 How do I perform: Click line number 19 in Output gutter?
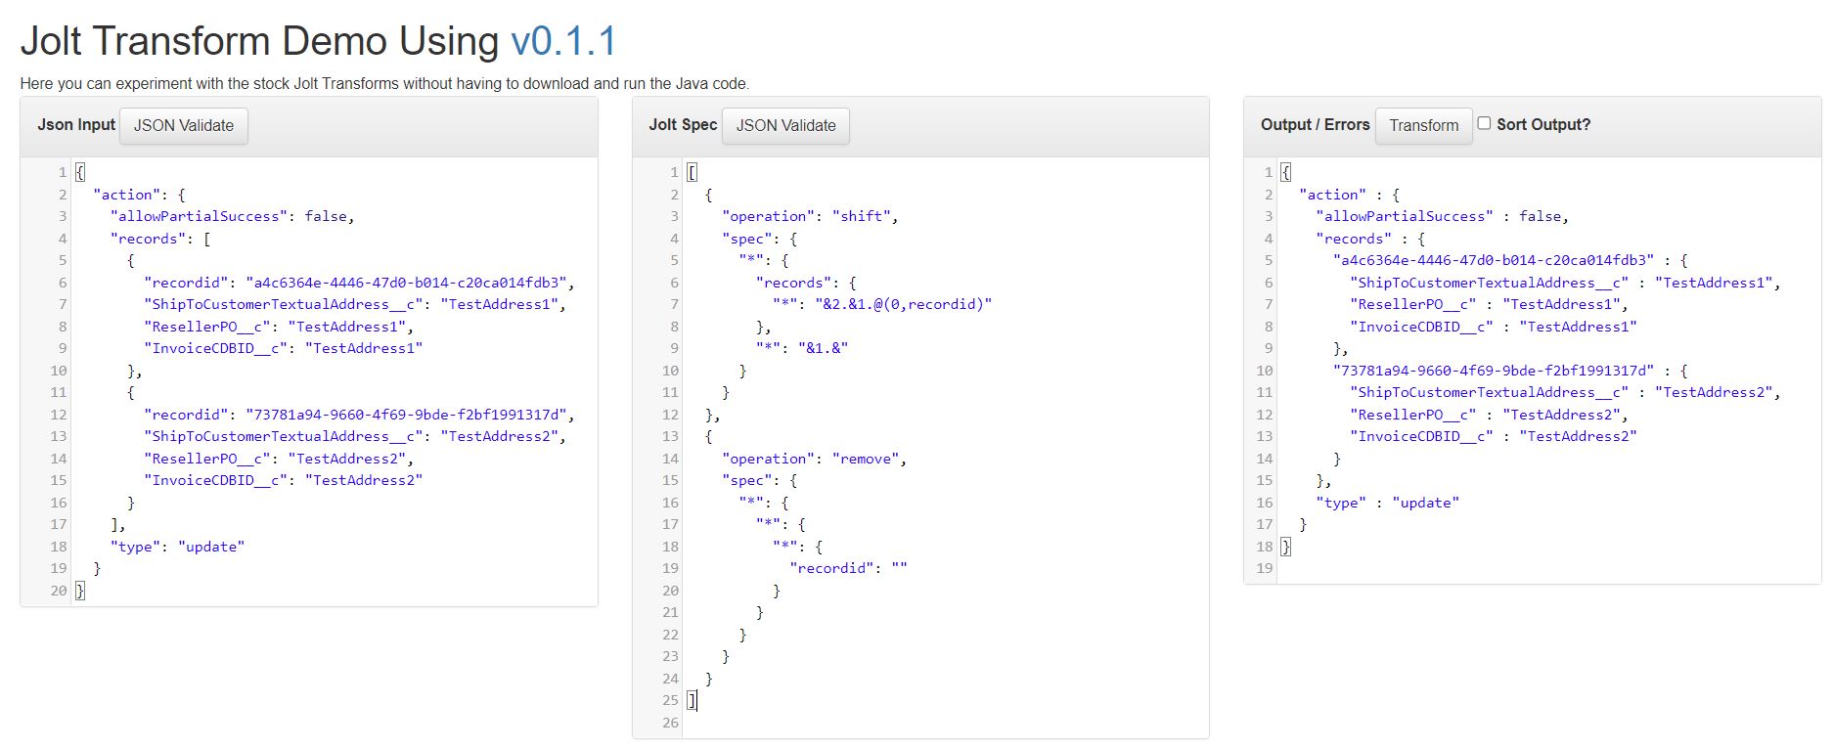pyautogui.click(x=1265, y=568)
